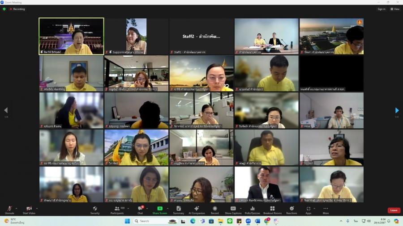403x226 pixels.
Task: Launch the AI Companion
Action: pyautogui.click(x=197, y=209)
